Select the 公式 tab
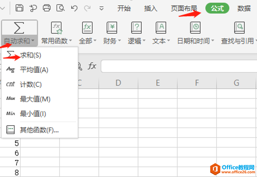Image resolution: width=257 pixels, height=177 pixels. click(217, 8)
